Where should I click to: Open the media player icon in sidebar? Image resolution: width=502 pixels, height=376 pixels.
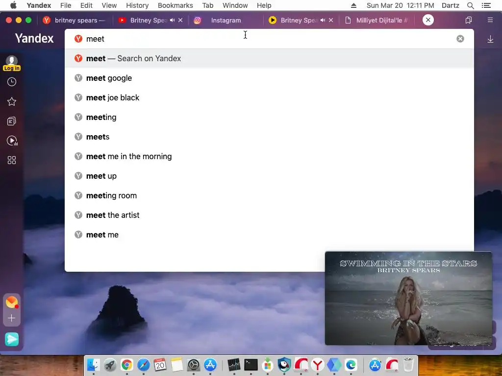pos(12,141)
